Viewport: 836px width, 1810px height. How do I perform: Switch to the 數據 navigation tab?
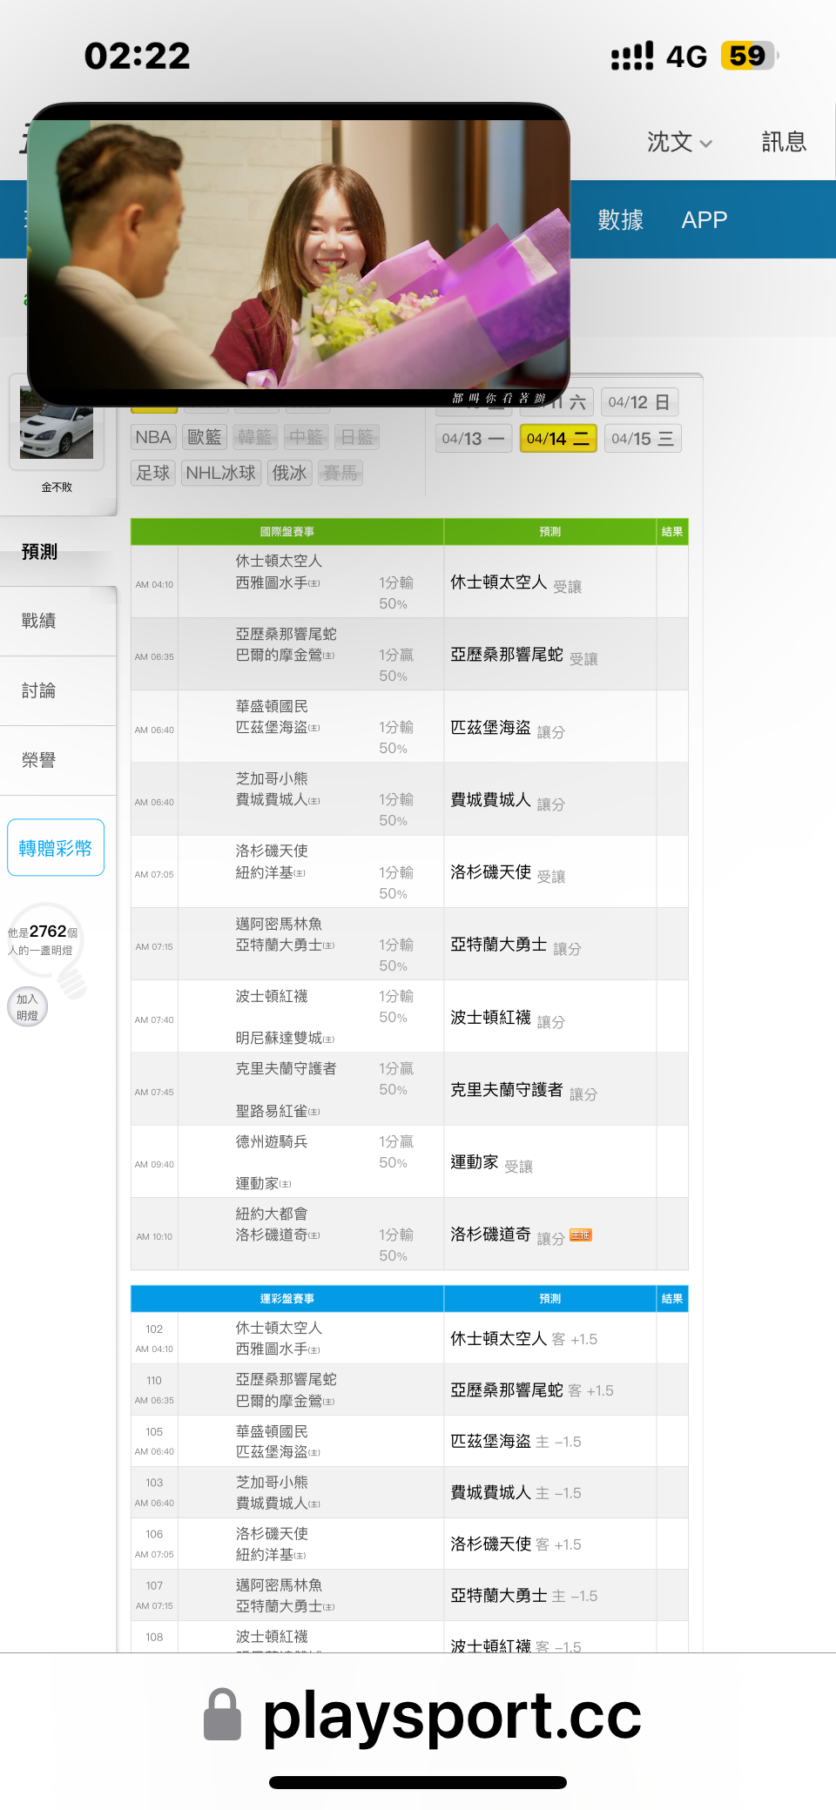coord(620,219)
